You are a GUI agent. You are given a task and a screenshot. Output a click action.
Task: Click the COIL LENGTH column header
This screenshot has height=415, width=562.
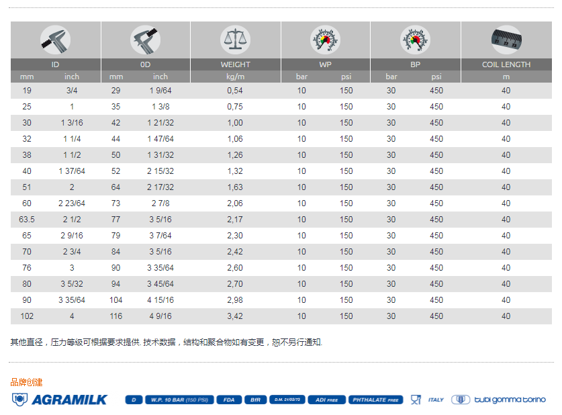pos(506,64)
